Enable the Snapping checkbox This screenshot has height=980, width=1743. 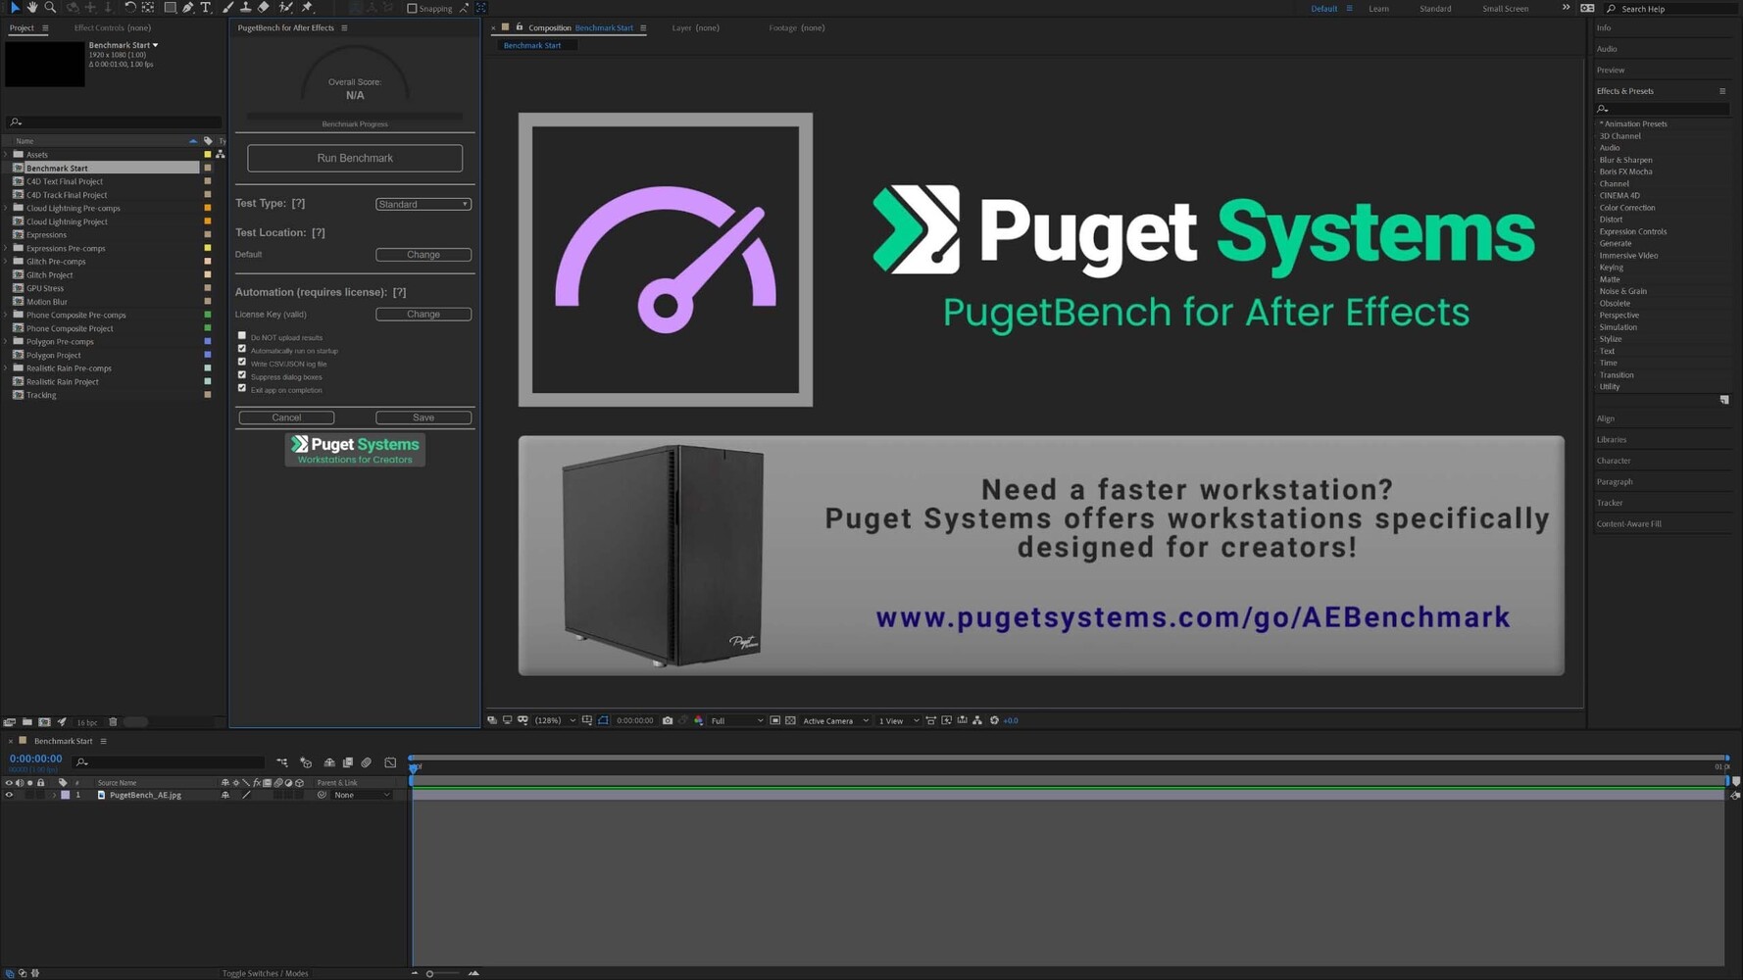(x=412, y=8)
